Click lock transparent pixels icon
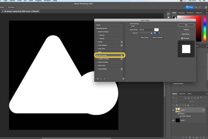The width and height of the screenshot is (208, 139). 177,105
